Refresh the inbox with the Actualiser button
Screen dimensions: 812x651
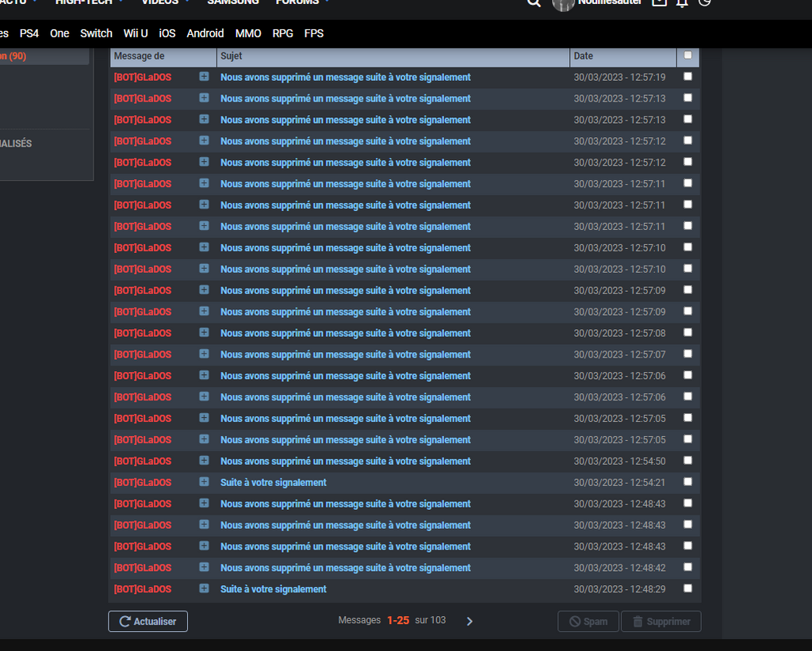[x=148, y=622]
